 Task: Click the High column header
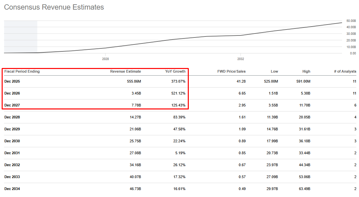306,71
